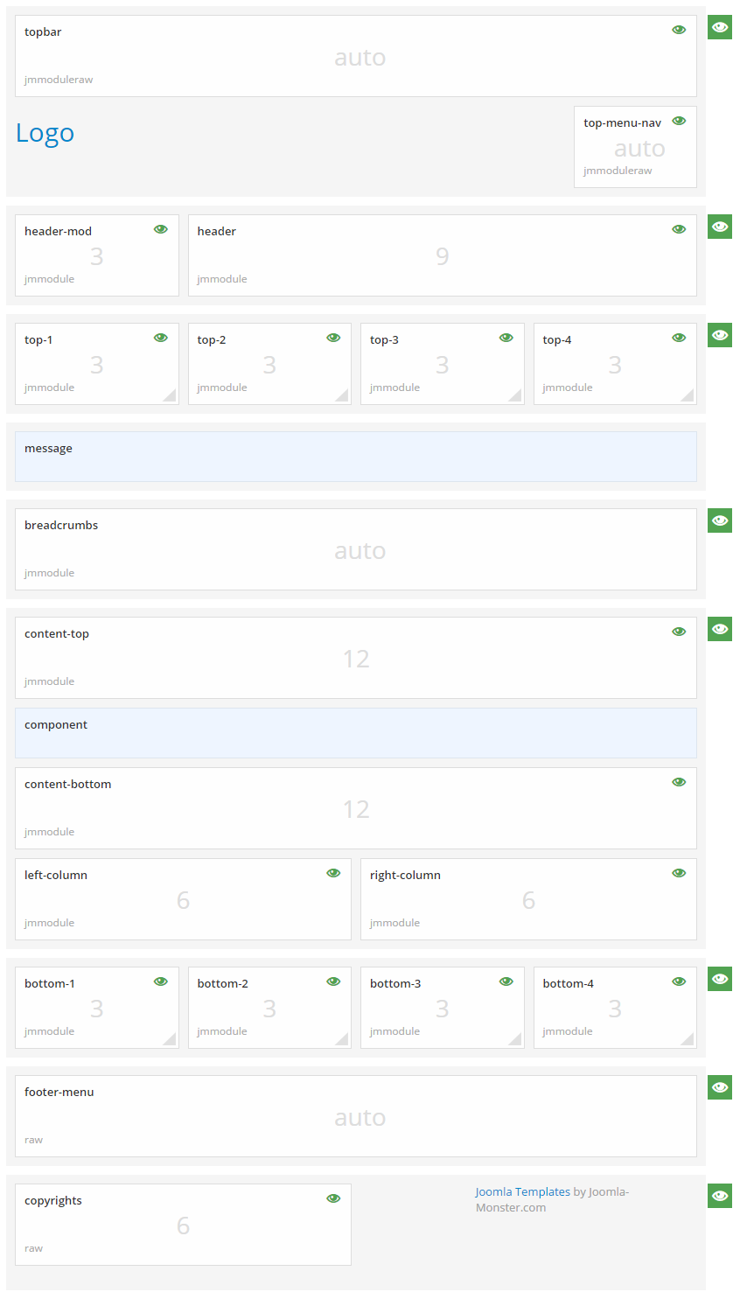Screen dimensions: 740x1299
Task: Hide the header-mod module position
Action: 161,230
